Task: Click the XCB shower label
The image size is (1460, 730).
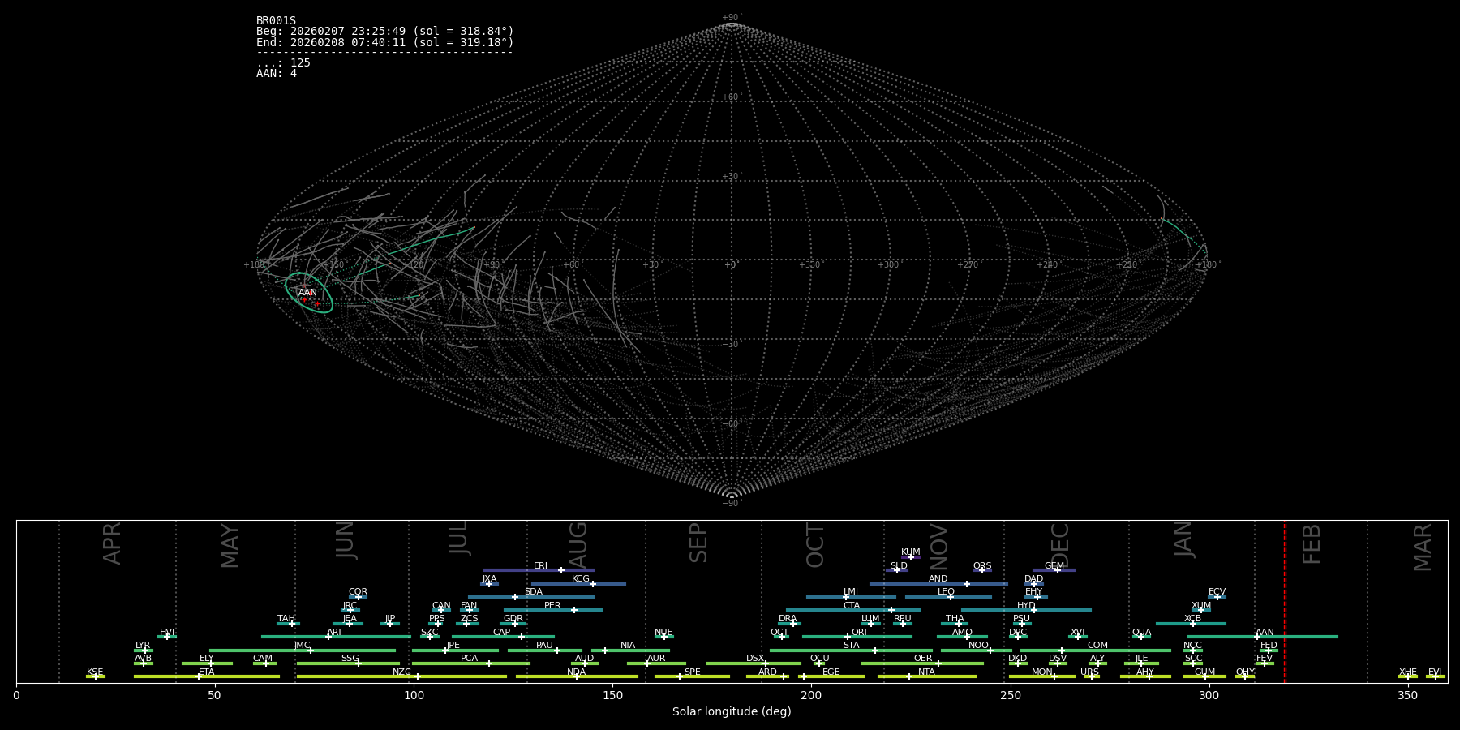Action: pyautogui.click(x=1192, y=619)
